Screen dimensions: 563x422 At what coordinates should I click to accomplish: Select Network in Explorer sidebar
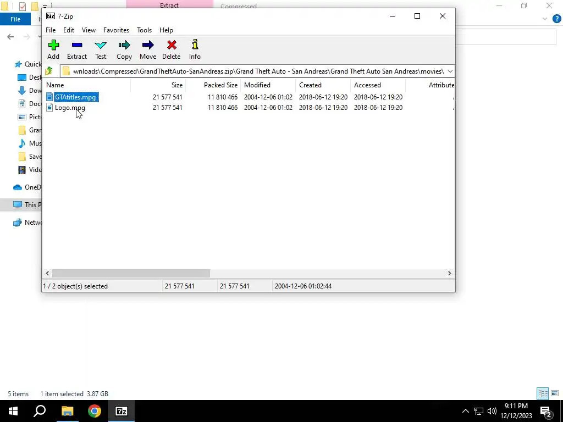(x=27, y=223)
